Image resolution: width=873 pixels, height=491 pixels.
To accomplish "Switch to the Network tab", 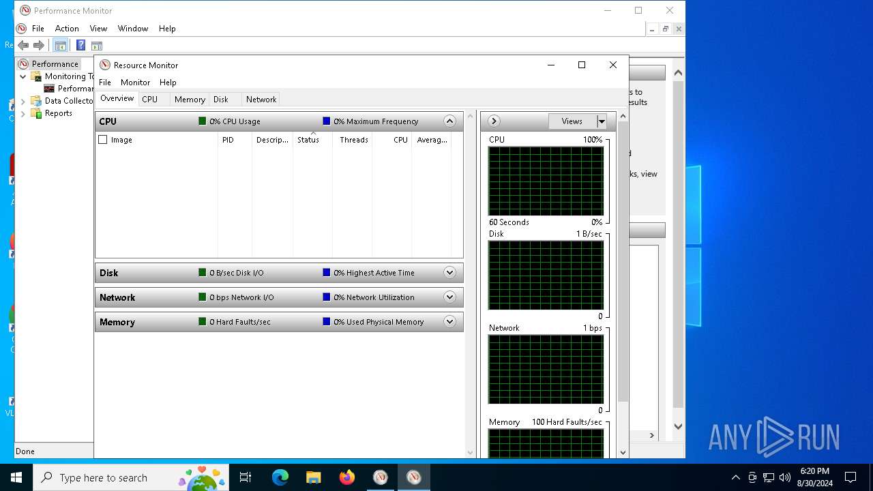I will click(261, 100).
